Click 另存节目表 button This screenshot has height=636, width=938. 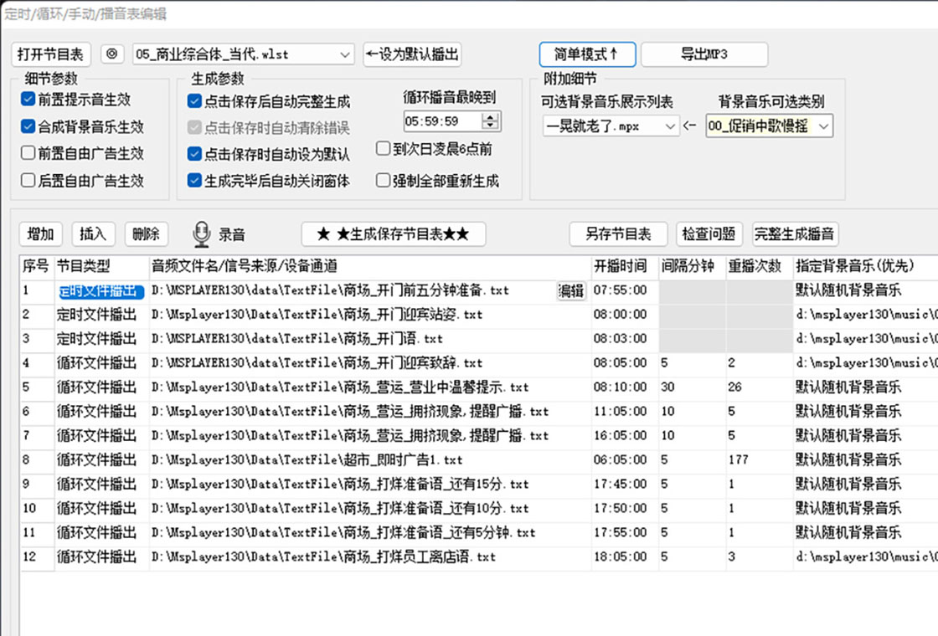618,233
